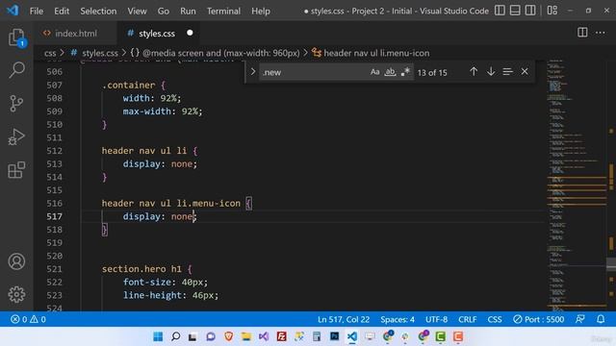The height and width of the screenshot is (346, 616).
Task: Open feedback icon in status bar
Action: tap(580, 319)
